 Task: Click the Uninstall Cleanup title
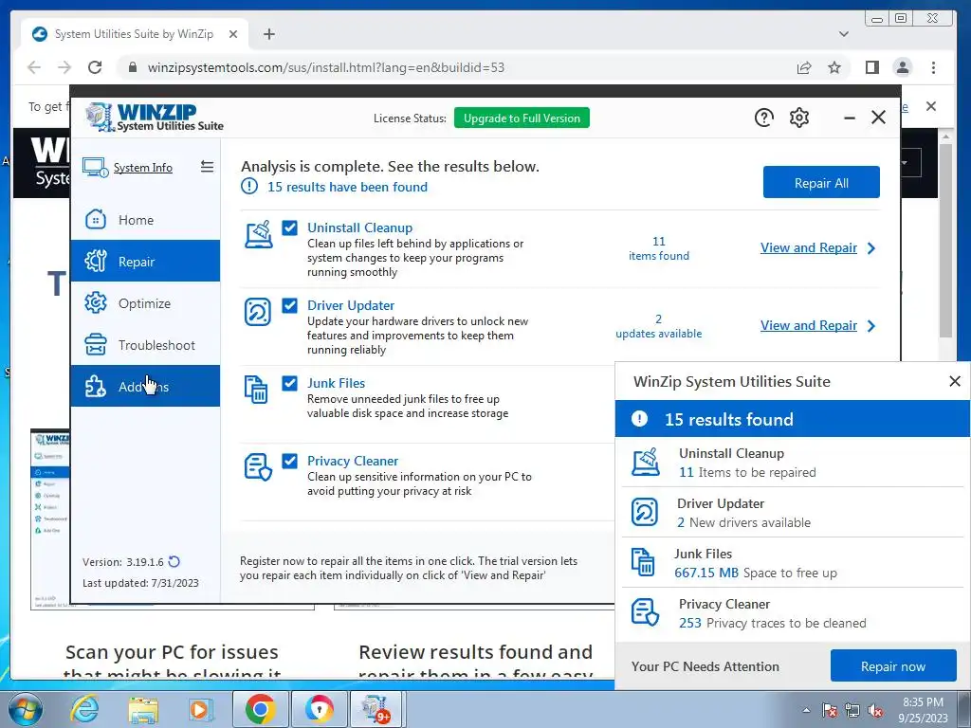click(359, 227)
